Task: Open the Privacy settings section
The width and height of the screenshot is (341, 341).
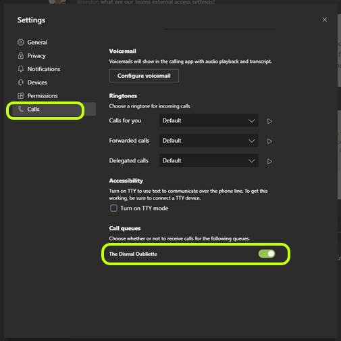Action: click(x=36, y=55)
